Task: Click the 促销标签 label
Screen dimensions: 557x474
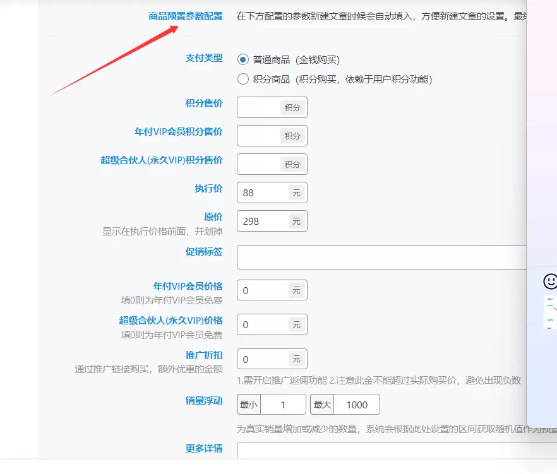Action: pos(204,252)
